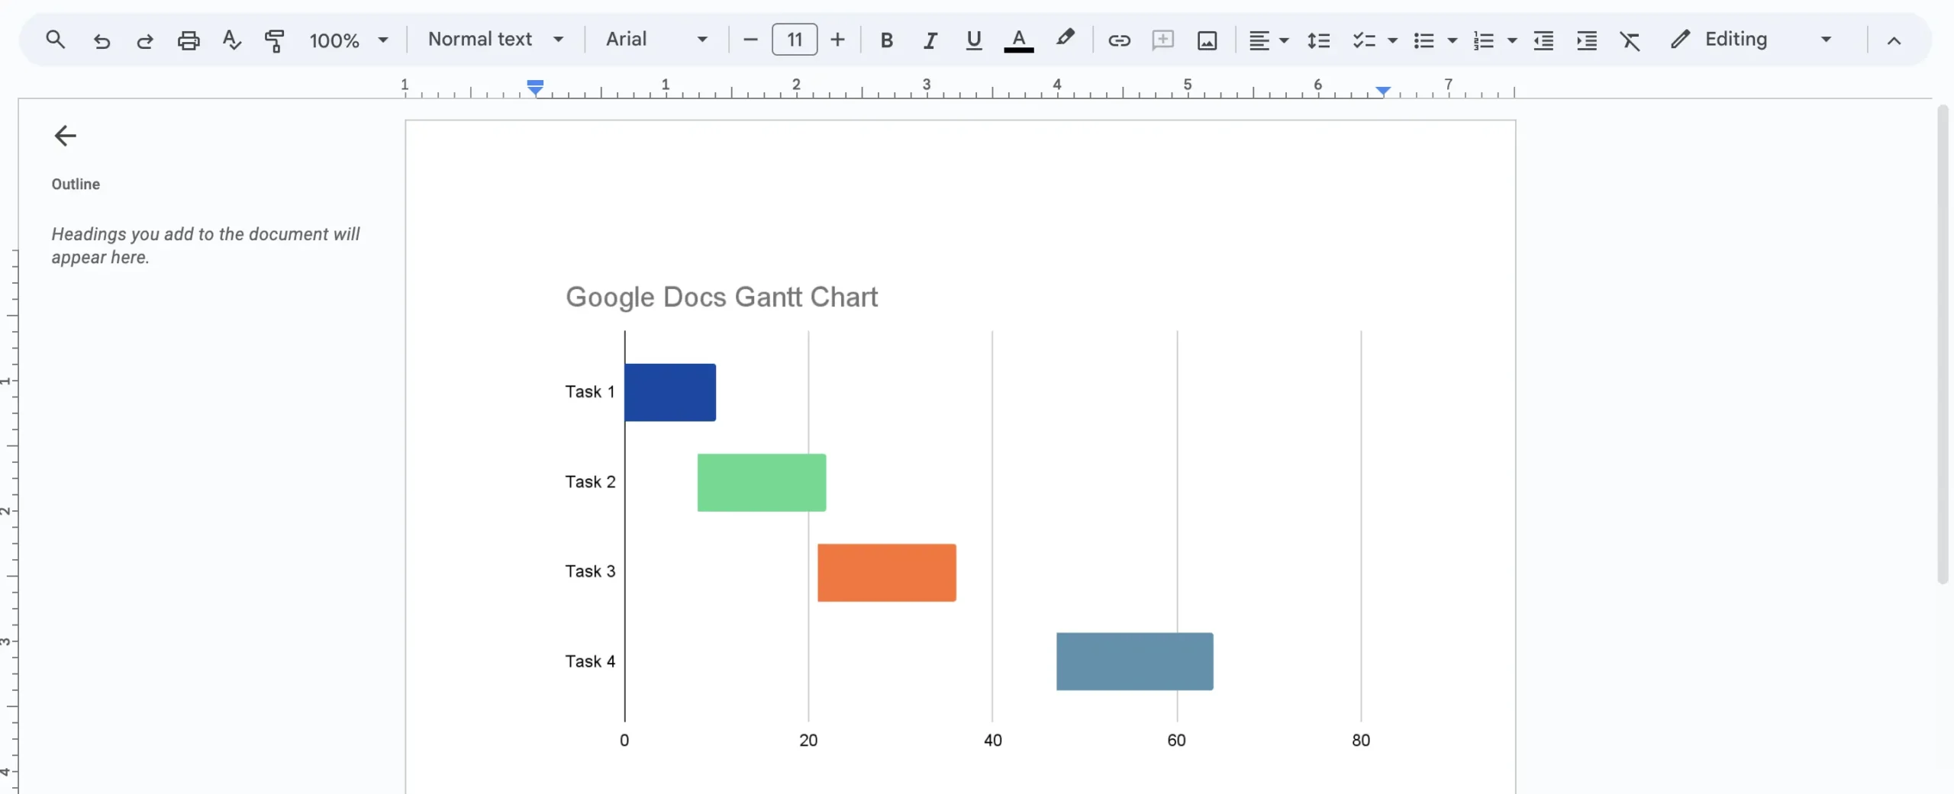The height and width of the screenshot is (794, 1954).
Task: Click the search magnifier icon in toolbar
Action: pos(55,39)
